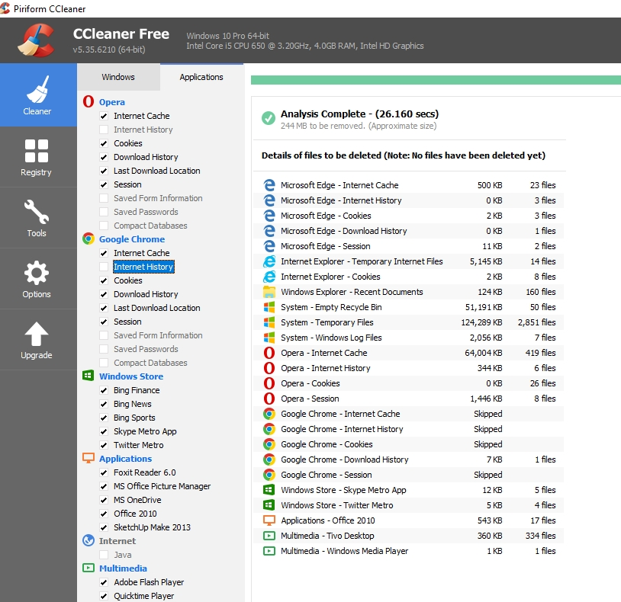Open the Options gear icon

pos(37,273)
